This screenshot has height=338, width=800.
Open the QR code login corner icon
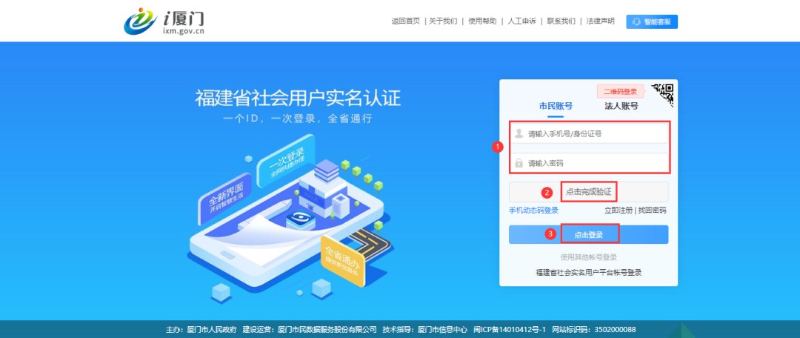tap(663, 94)
